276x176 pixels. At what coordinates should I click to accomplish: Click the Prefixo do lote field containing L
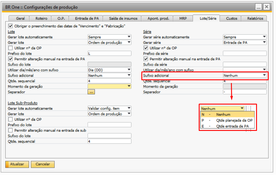109,53
